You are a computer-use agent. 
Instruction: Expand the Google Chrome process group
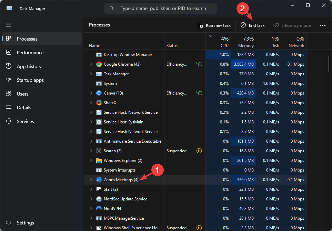click(91, 64)
